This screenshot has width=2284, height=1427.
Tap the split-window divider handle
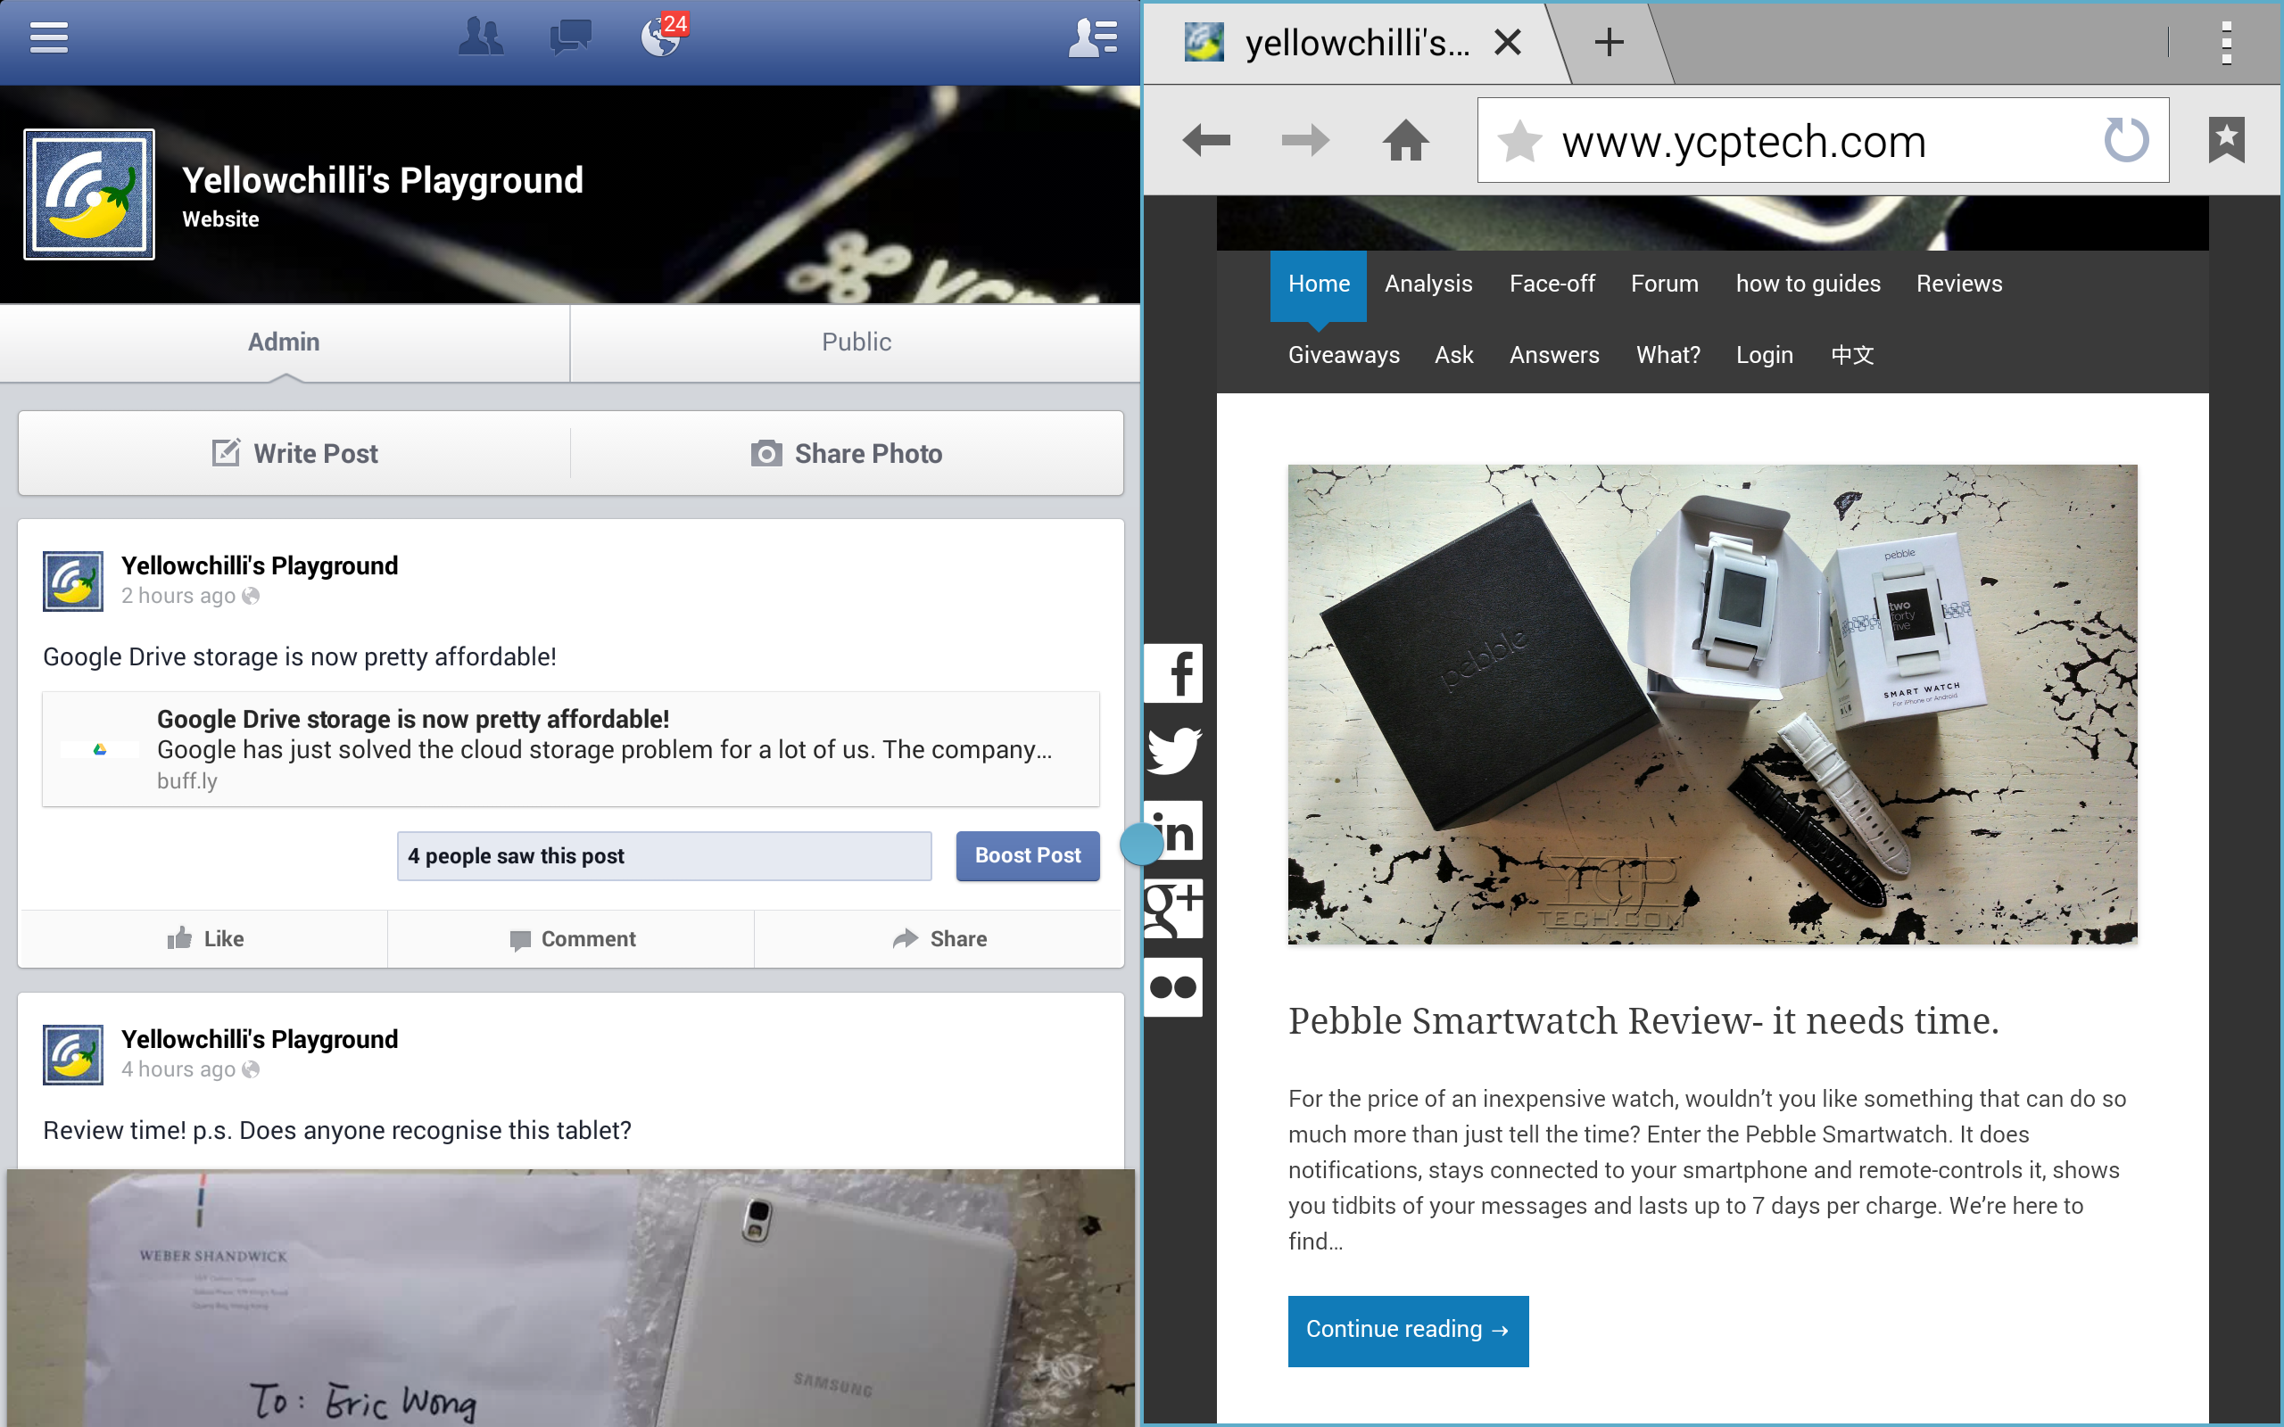(x=1141, y=843)
